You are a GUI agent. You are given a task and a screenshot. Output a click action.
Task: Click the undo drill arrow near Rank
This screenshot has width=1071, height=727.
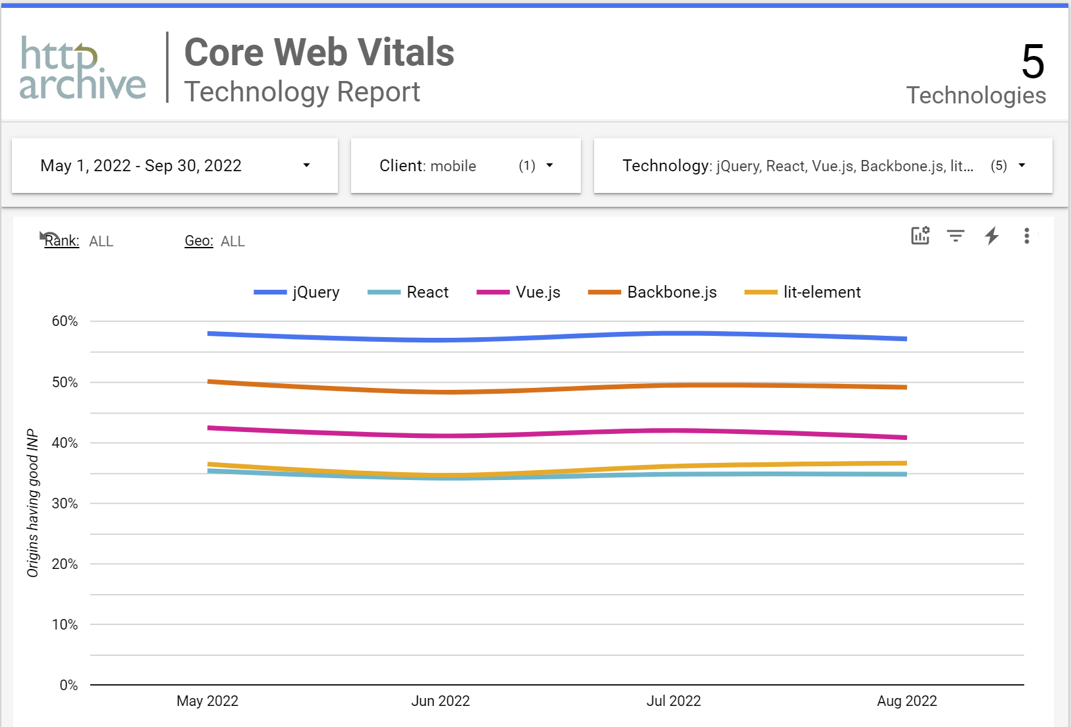(47, 236)
